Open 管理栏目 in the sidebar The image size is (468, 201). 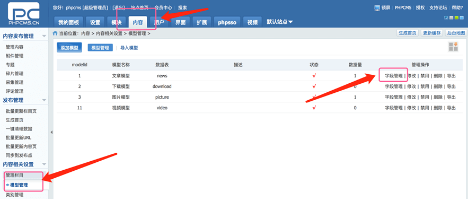pyautogui.click(x=15, y=175)
